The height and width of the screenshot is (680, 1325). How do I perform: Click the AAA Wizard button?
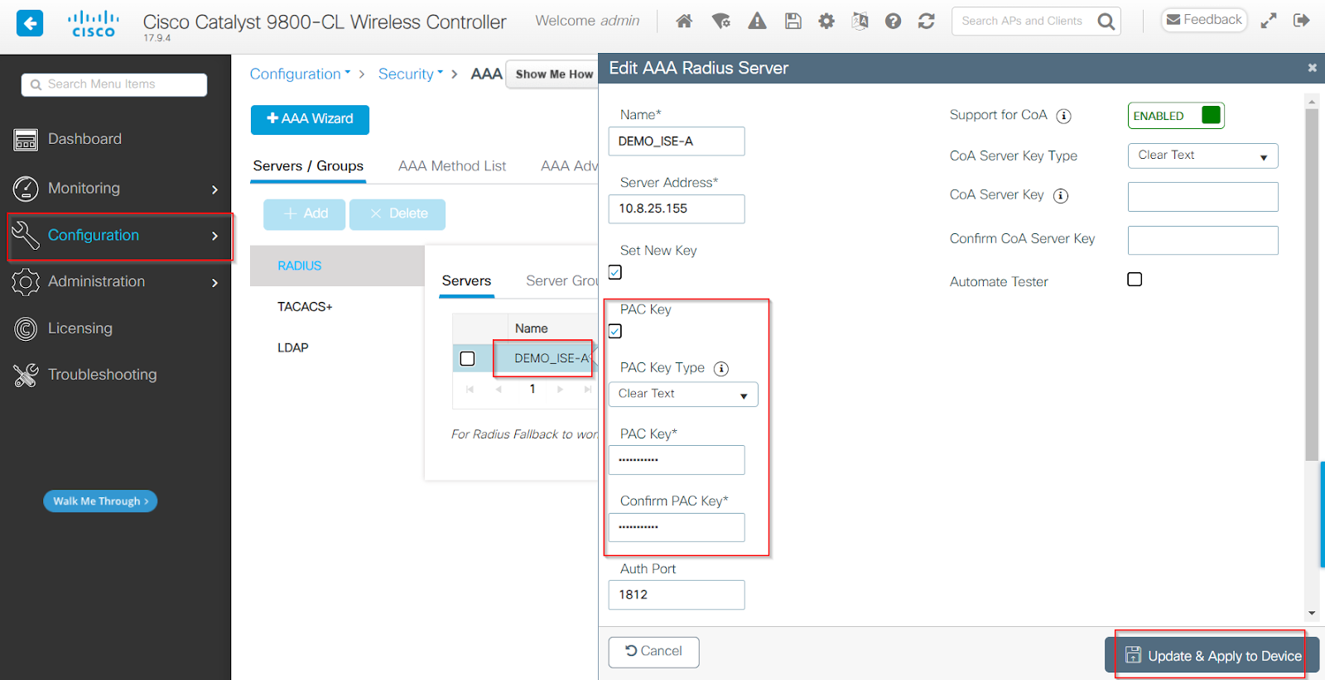pyautogui.click(x=310, y=119)
